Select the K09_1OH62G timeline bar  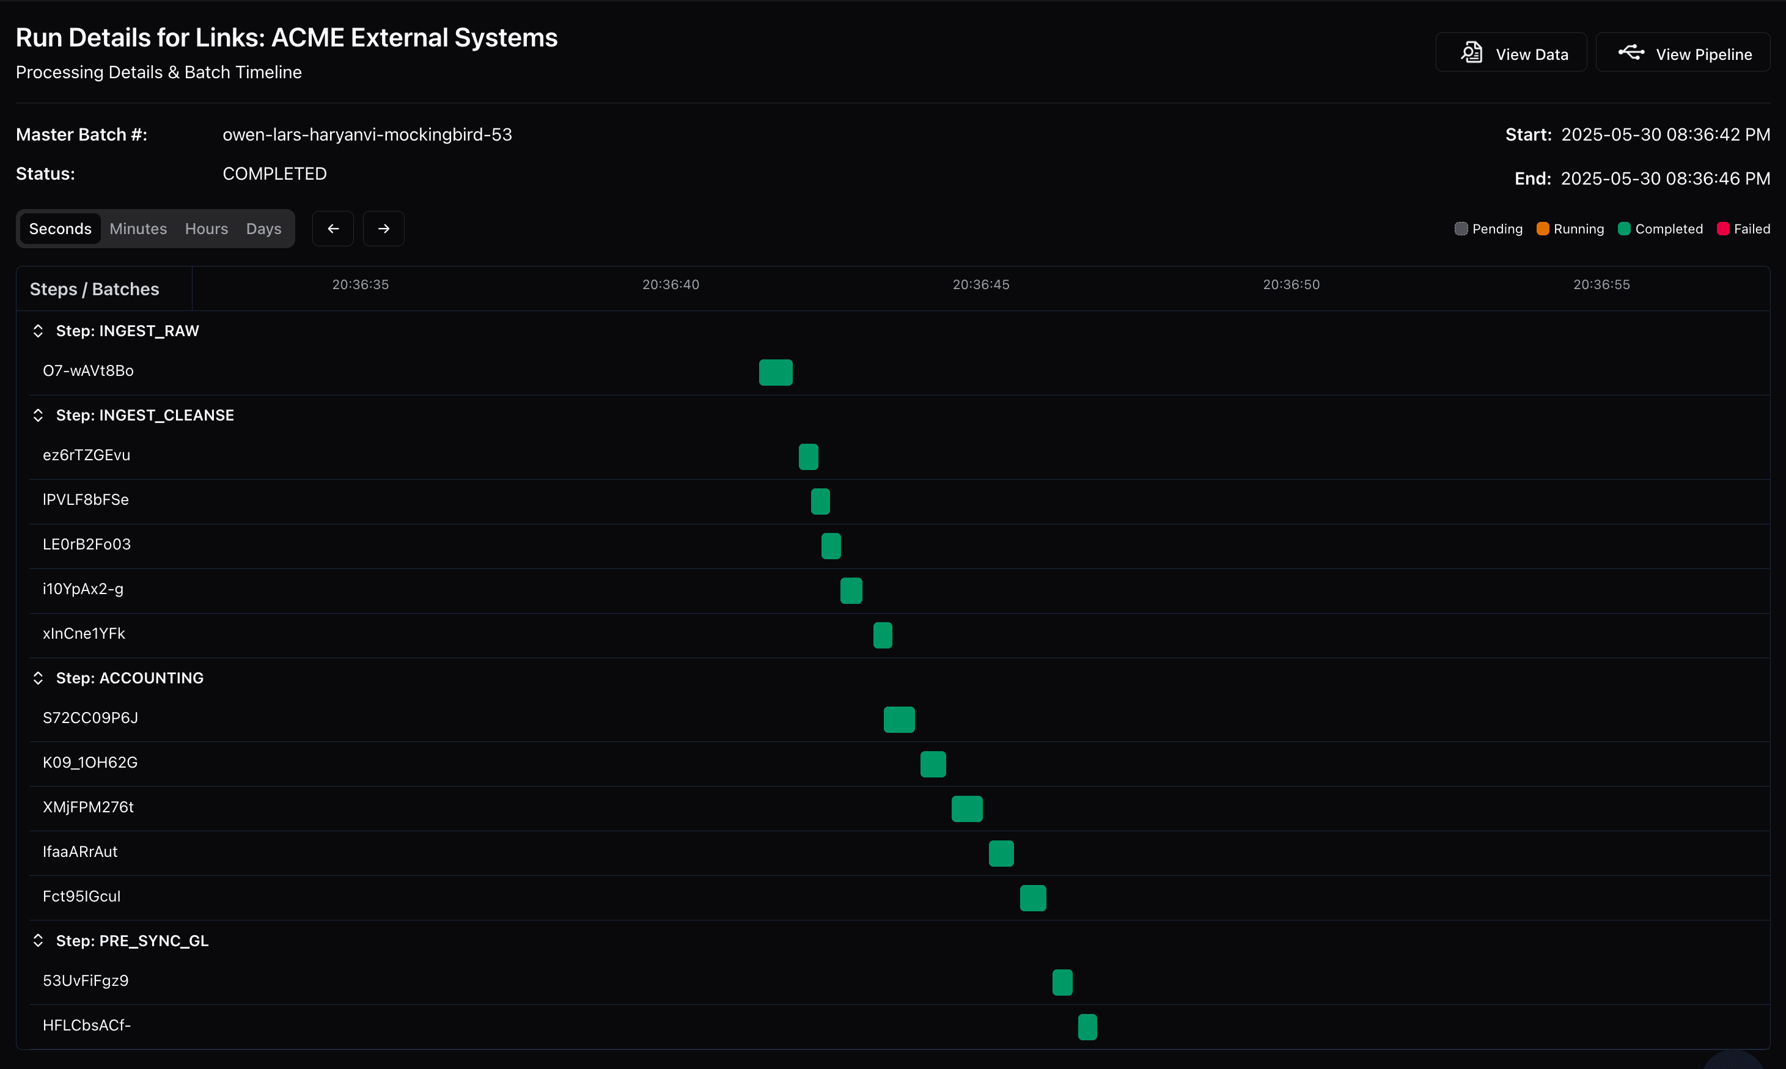(933, 764)
